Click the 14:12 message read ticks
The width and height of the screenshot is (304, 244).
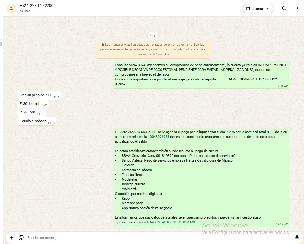pyautogui.click(x=286, y=224)
